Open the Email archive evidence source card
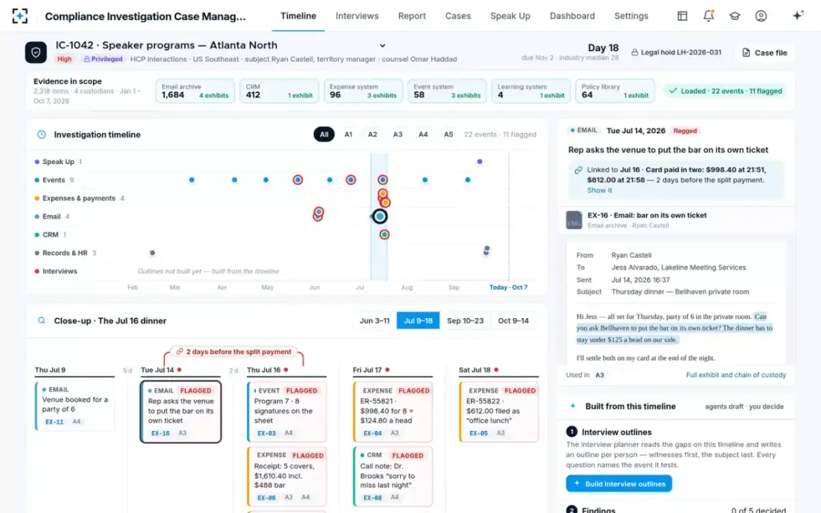821x513 pixels. tap(195, 91)
